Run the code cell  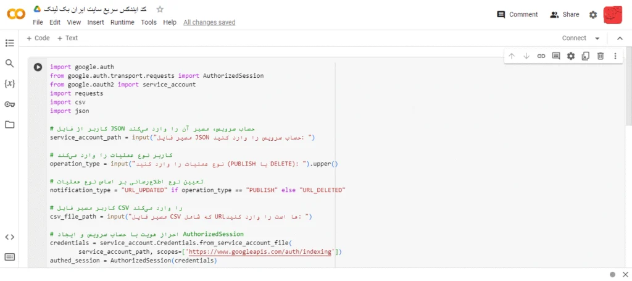click(38, 67)
